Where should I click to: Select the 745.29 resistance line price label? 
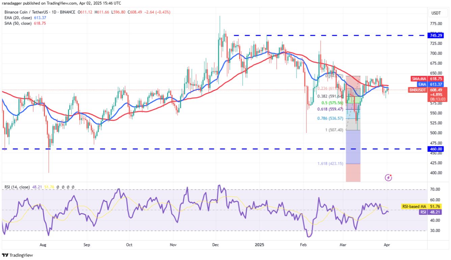coord(435,35)
